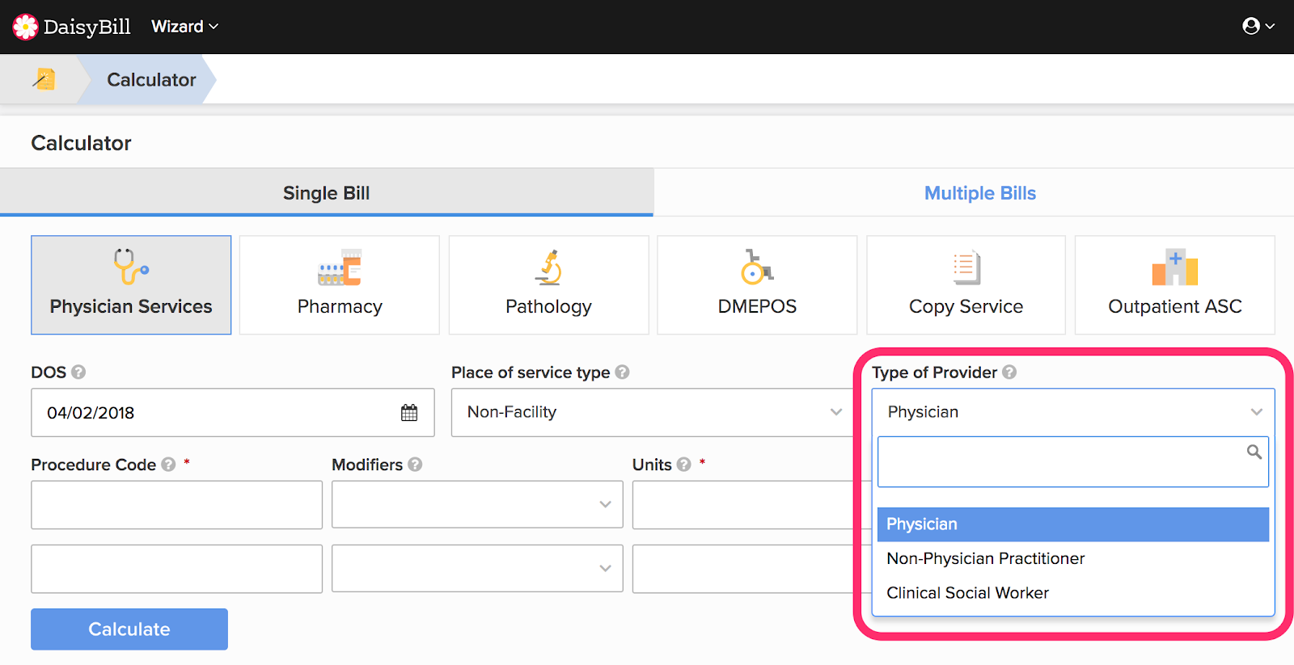Select Clinical Social Worker option

[967, 593]
